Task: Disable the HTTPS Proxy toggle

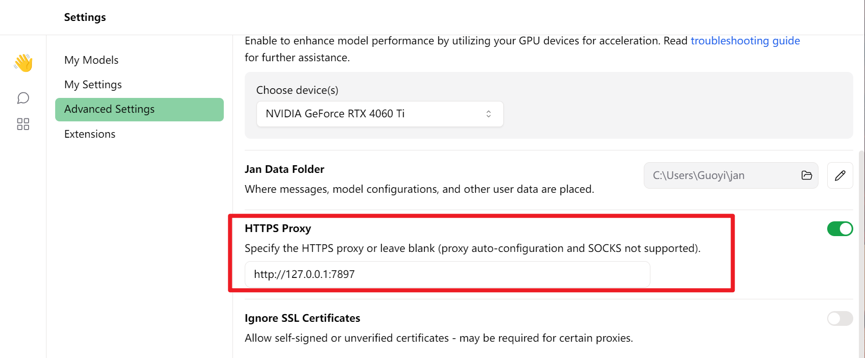Action: tap(840, 229)
